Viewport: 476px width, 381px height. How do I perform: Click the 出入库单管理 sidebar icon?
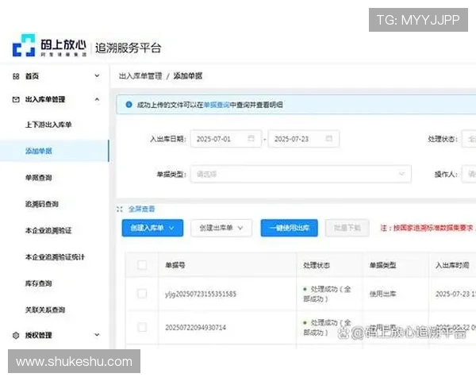click(16, 99)
